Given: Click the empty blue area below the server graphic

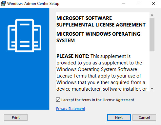Looking at the screenshot, I should point(25,81).
